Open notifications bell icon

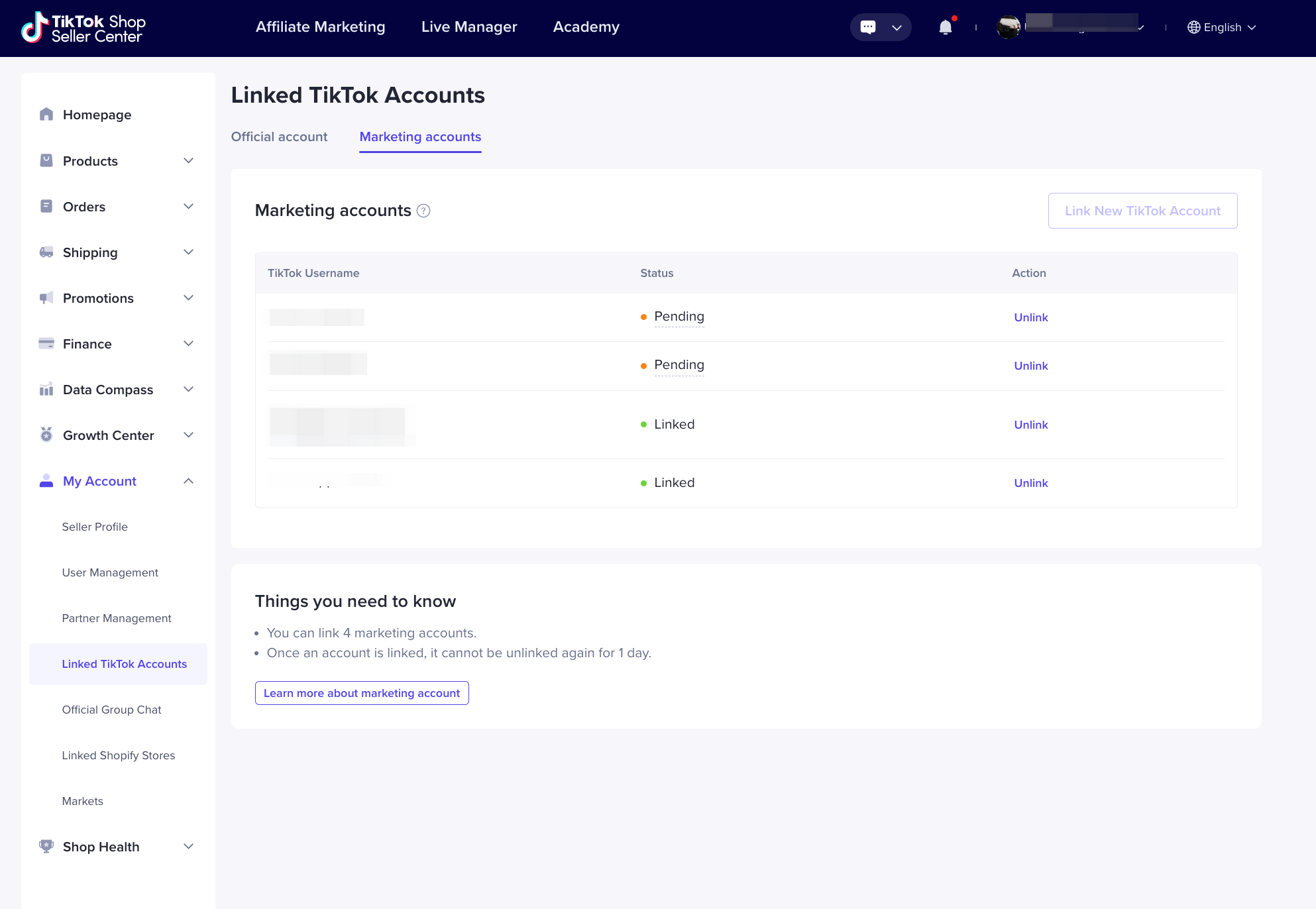pyautogui.click(x=946, y=27)
